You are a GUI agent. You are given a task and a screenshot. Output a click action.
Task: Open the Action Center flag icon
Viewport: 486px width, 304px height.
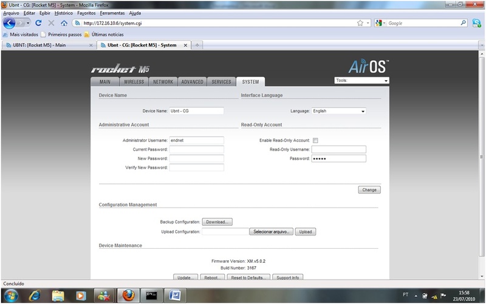coord(443,296)
